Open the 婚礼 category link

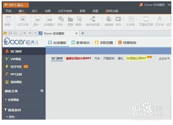[120, 58]
